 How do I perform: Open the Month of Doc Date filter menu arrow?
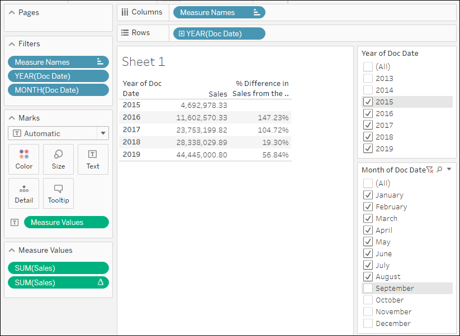(449, 170)
